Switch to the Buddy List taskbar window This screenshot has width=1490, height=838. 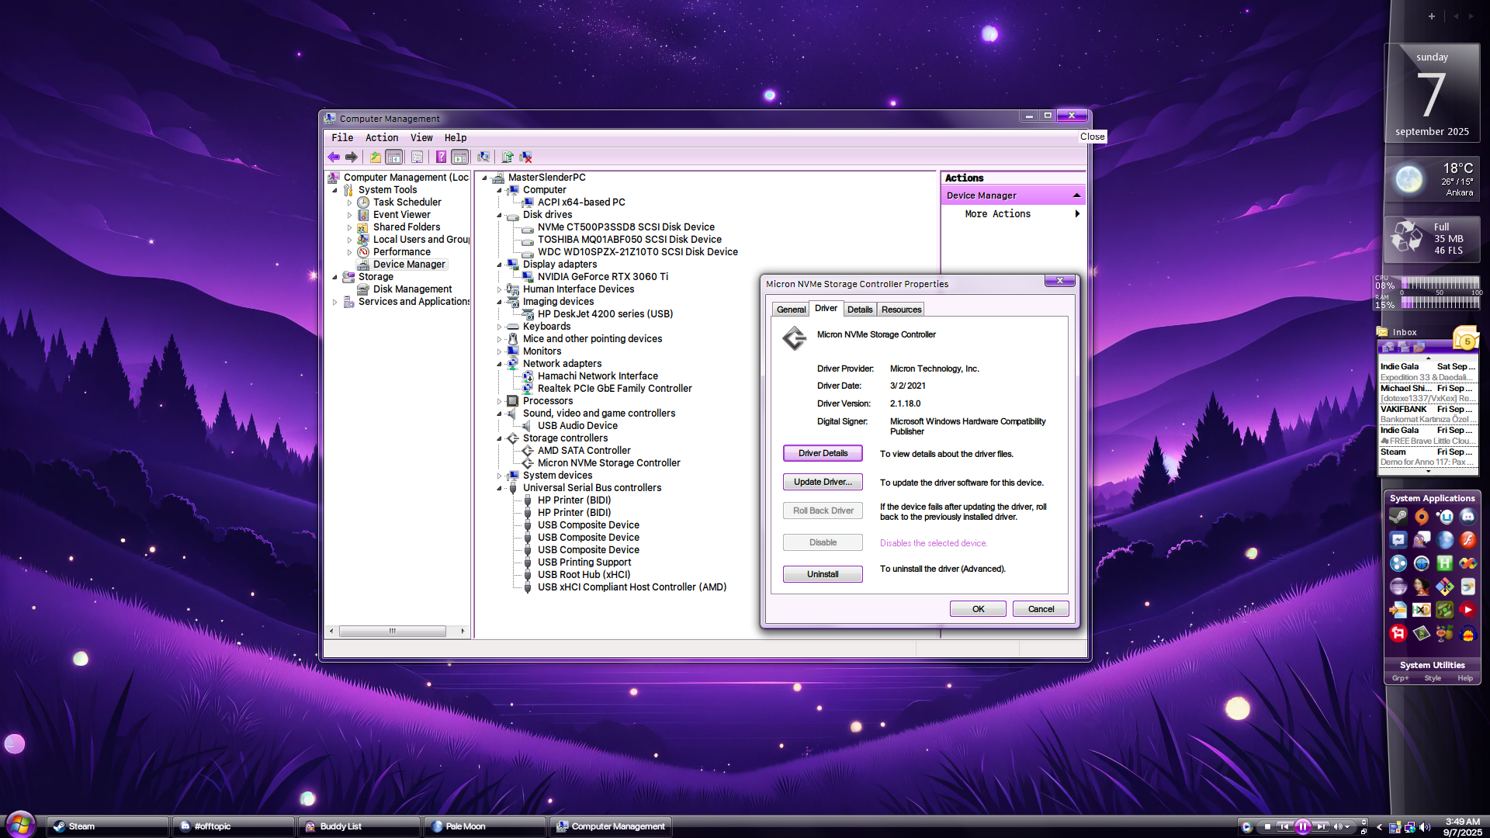coord(359,827)
